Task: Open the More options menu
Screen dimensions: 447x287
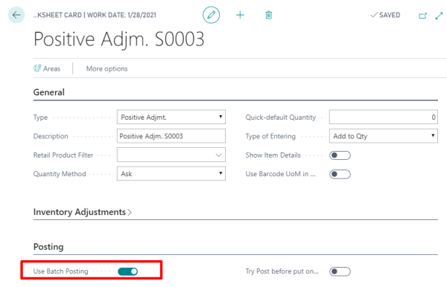Action: 107,68
